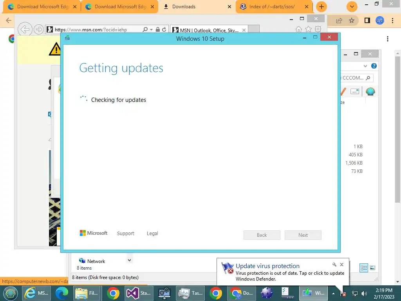Go back with the Chrome back arrow
The image size is (401, 301).
[9, 20]
